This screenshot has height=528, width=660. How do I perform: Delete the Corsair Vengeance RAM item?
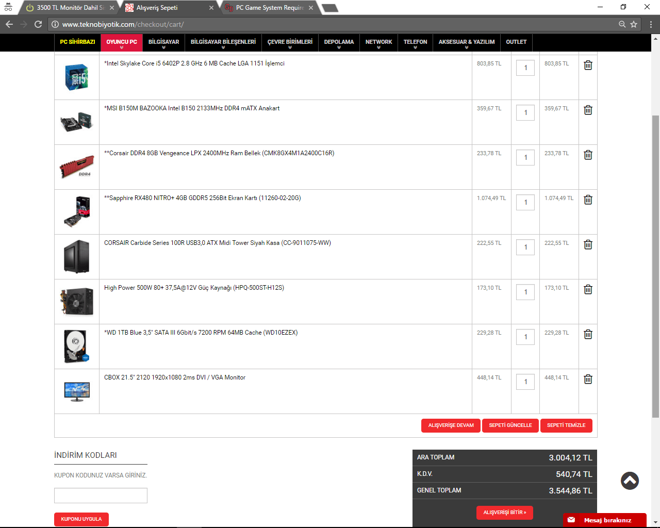click(588, 155)
